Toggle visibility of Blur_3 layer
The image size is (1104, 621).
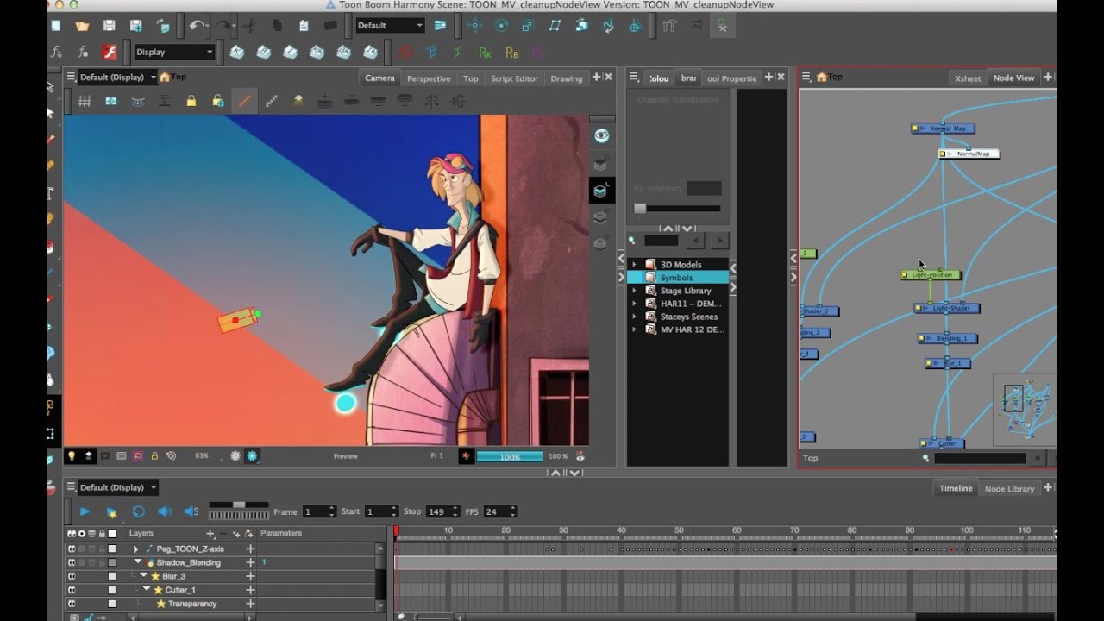click(x=72, y=576)
